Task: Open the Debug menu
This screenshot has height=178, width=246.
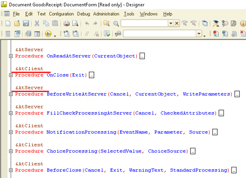Action: [84, 14]
